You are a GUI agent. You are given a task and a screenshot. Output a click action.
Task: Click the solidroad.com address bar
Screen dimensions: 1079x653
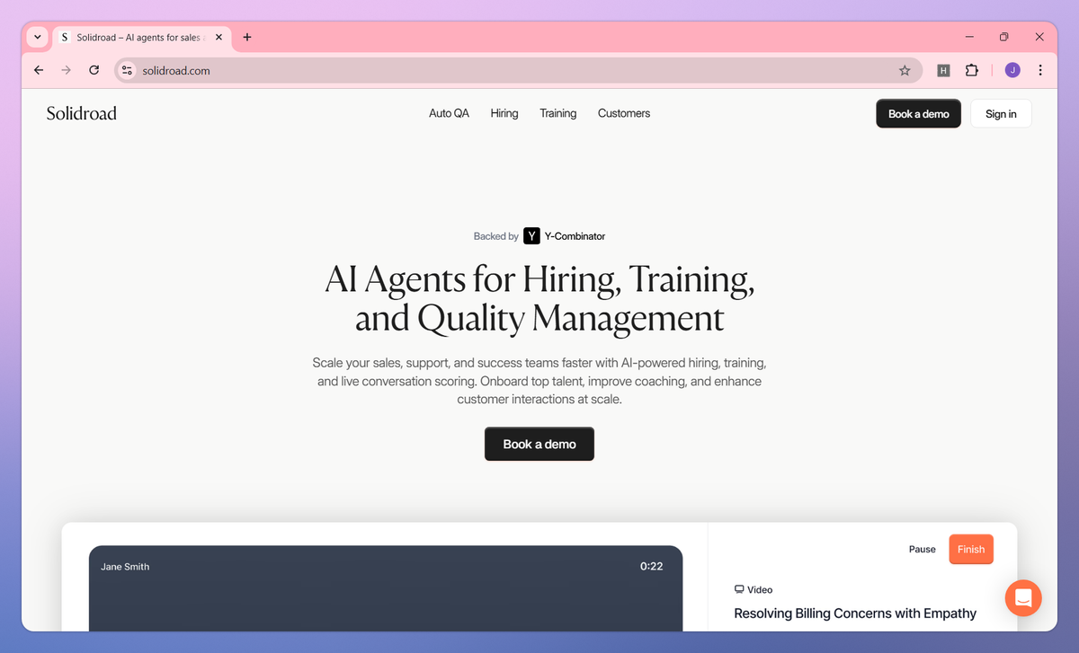coord(519,70)
